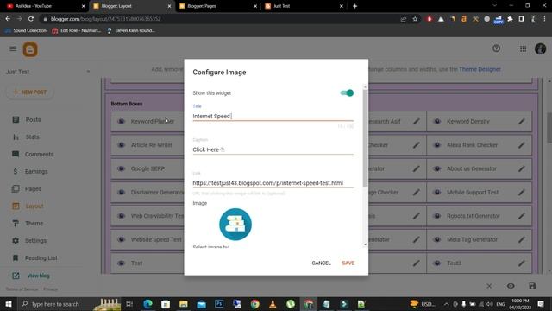Open the hamburger main menu

tap(13, 48)
